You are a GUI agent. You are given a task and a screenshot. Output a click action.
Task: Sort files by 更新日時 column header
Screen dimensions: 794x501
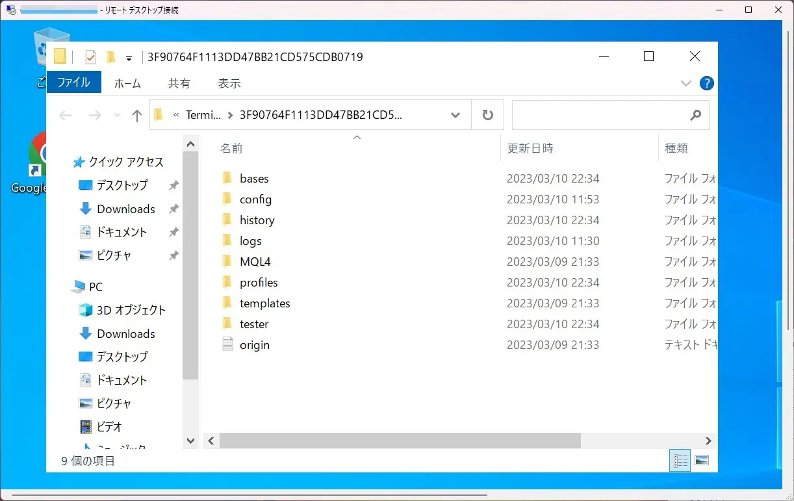tap(530, 148)
